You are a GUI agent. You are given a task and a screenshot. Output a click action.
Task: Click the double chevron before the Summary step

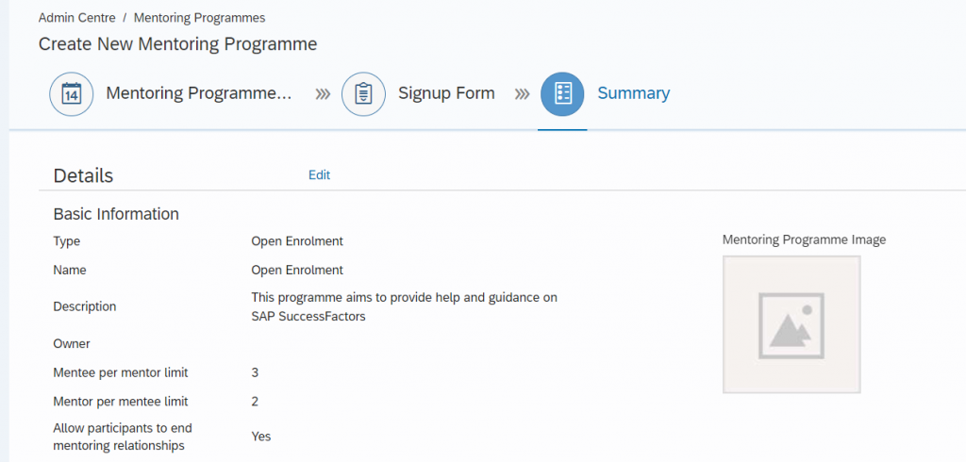[523, 94]
